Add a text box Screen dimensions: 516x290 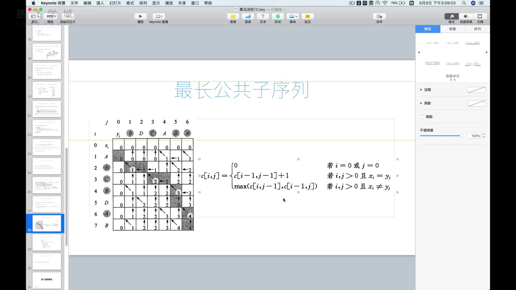tap(263, 16)
